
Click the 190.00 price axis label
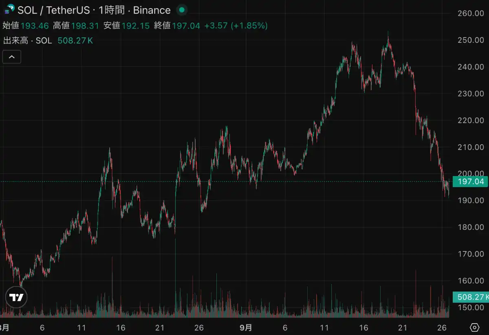471,201
